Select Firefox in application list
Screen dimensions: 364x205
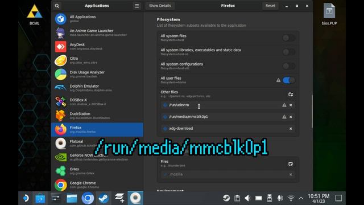click(x=97, y=130)
